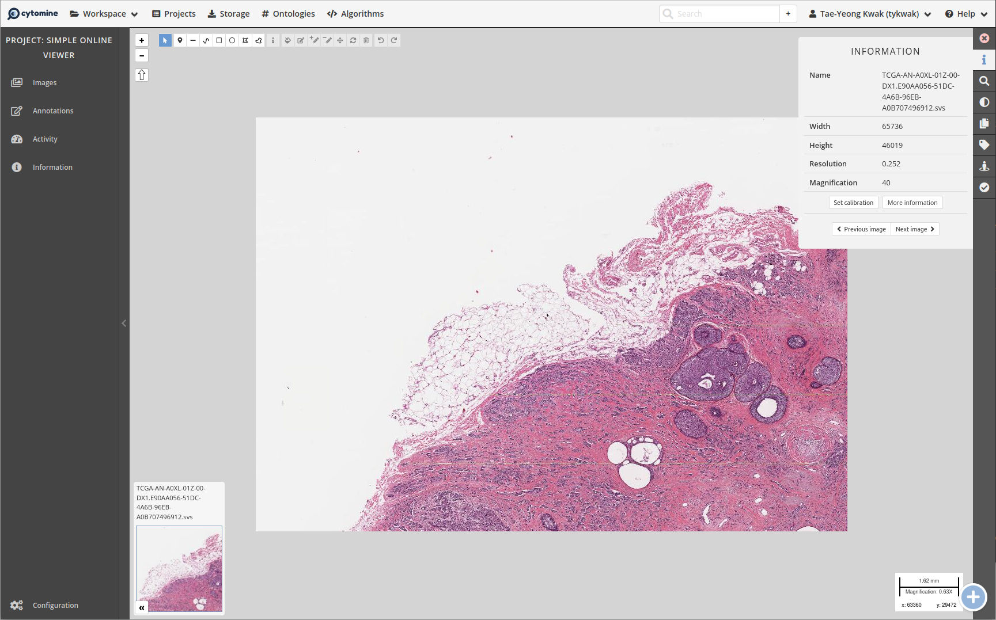
Task: Click the slide overview thumbnail
Action: pos(179,569)
